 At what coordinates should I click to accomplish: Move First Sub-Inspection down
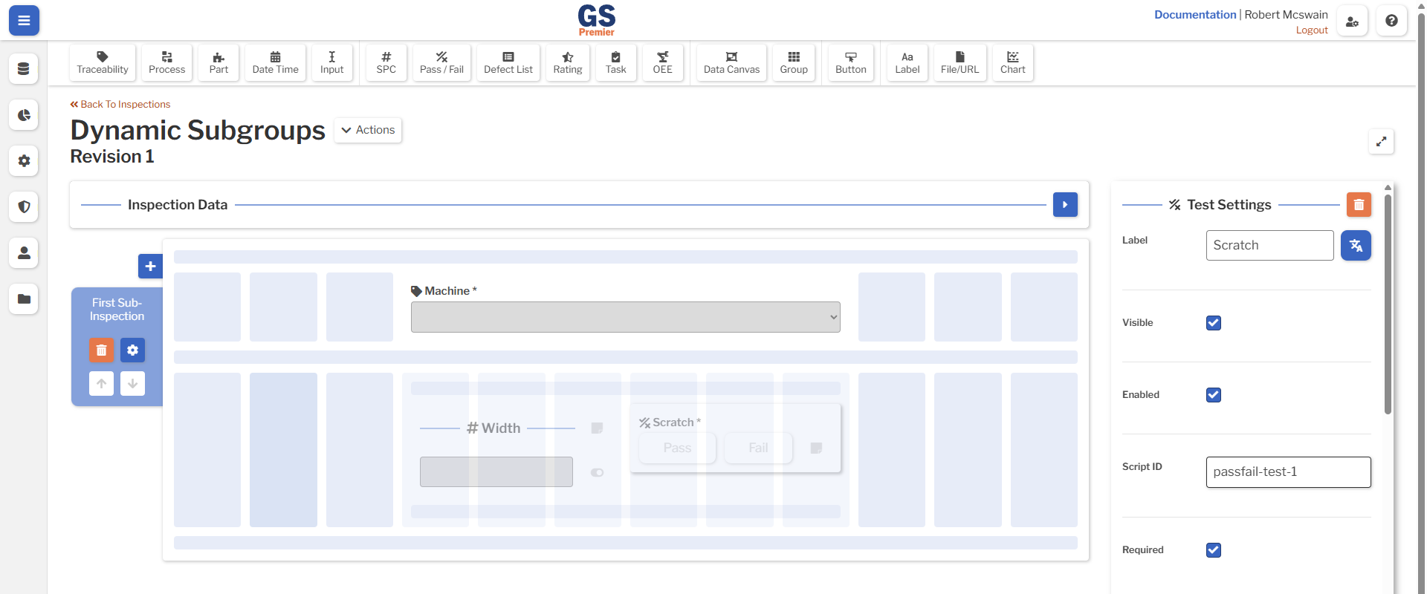pyautogui.click(x=132, y=383)
